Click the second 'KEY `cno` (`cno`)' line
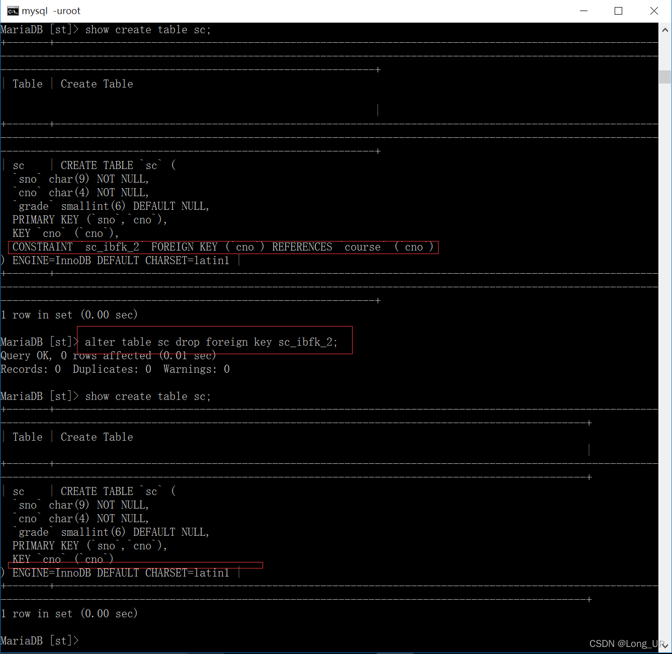This screenshot has width=672, height=654. [63, 559]
